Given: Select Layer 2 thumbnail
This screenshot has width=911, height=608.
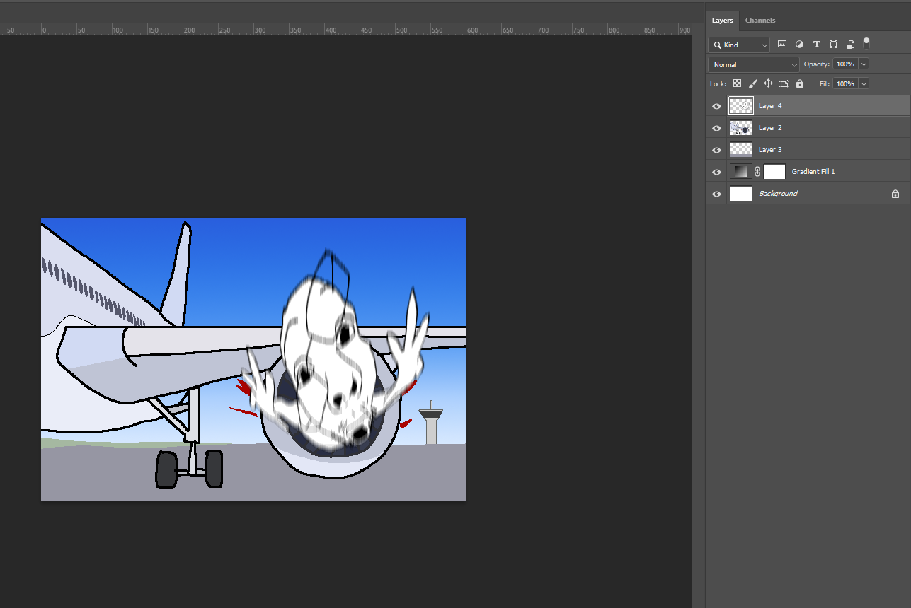Looking at the screenshot, I should coord(740,128).
